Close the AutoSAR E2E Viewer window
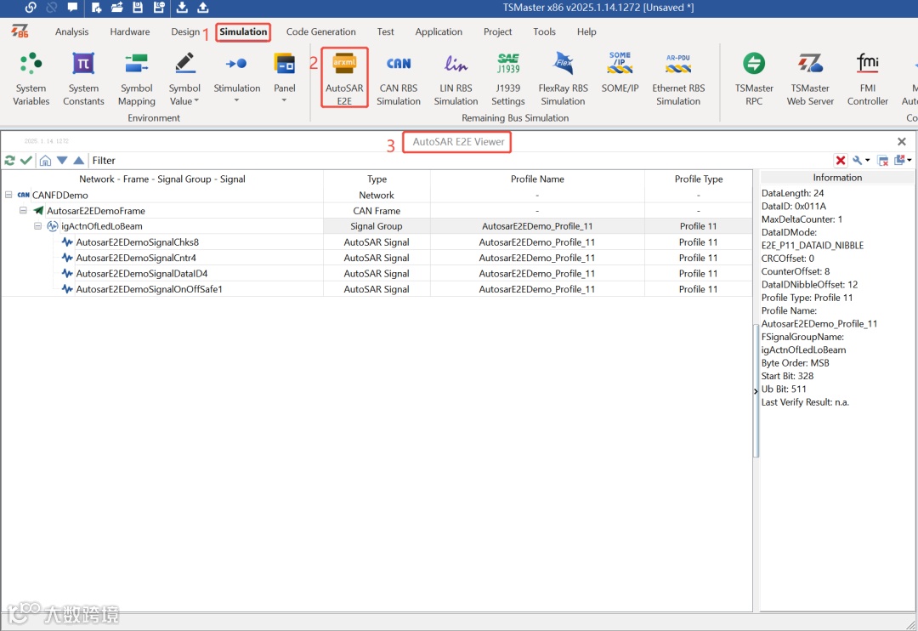This screenshot has width=918, height=631. 902,141
